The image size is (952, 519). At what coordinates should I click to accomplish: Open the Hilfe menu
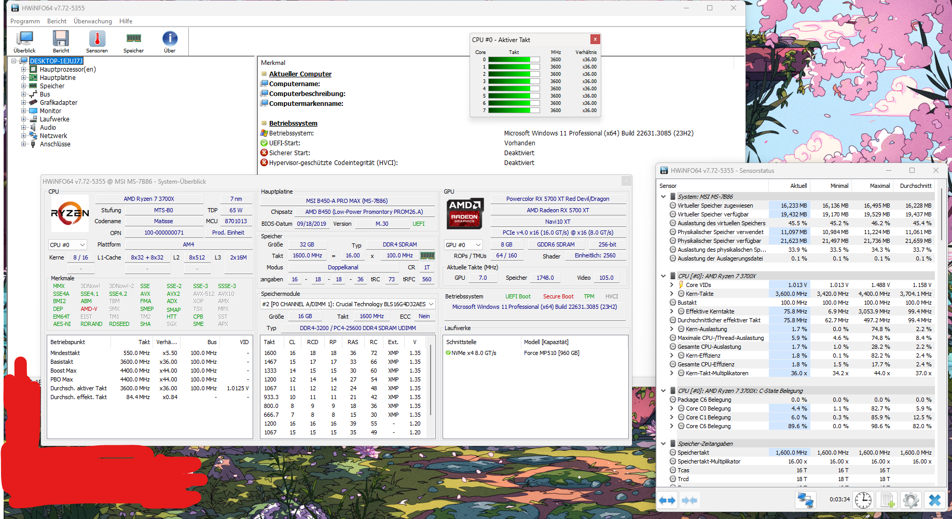[x=126, y=21]
